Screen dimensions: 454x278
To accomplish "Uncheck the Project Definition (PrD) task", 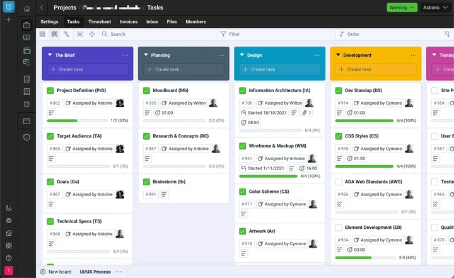I will coord(50,91).
